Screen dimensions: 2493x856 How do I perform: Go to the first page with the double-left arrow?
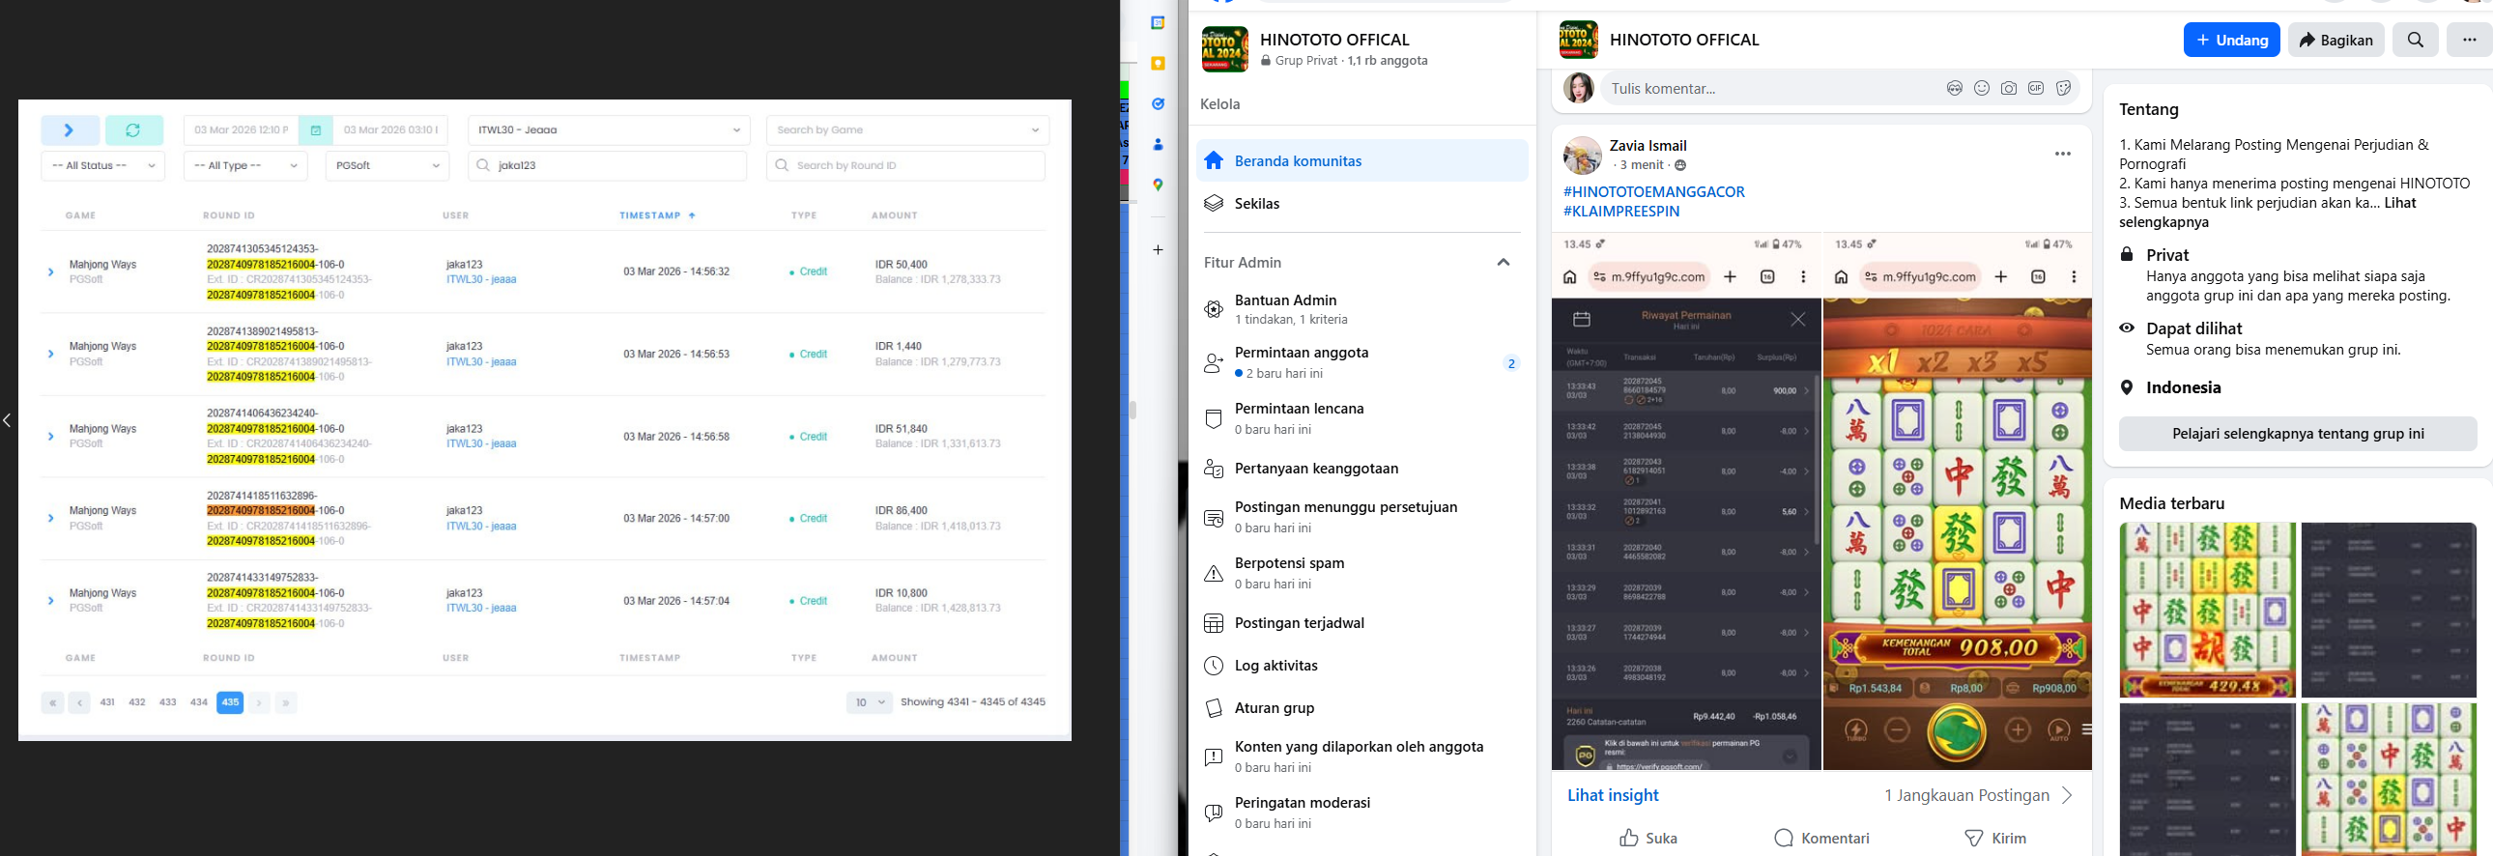tap(52, 702)
